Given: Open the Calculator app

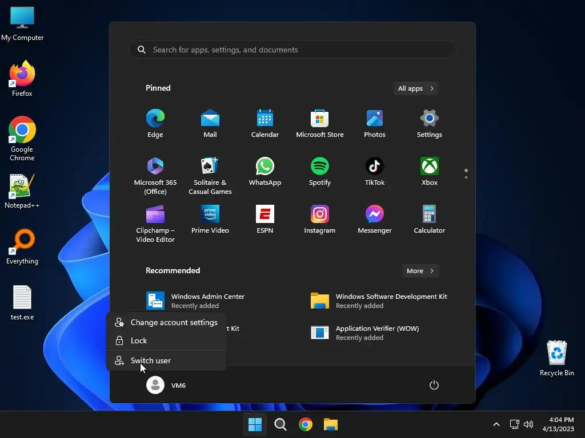Looking at the screenshot, I should [430, 220].
